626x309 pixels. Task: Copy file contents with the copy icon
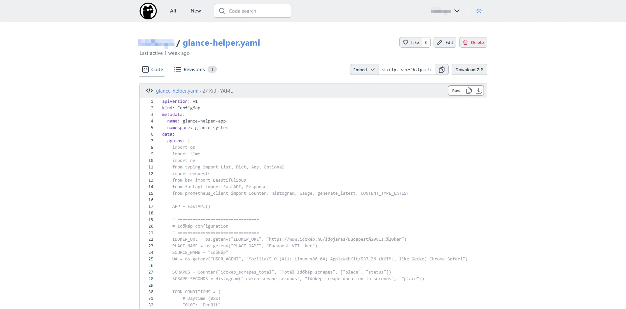[469, 90]
